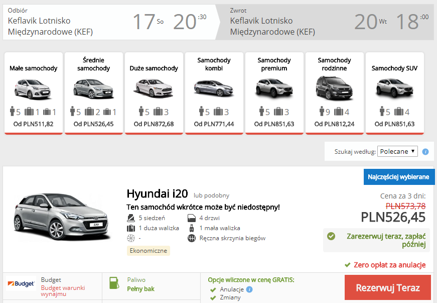Viewport: 437px width, 303px height.
Task: Click the large suitcase icon beside 1 duża walizka
Action: tap(131, 228)
